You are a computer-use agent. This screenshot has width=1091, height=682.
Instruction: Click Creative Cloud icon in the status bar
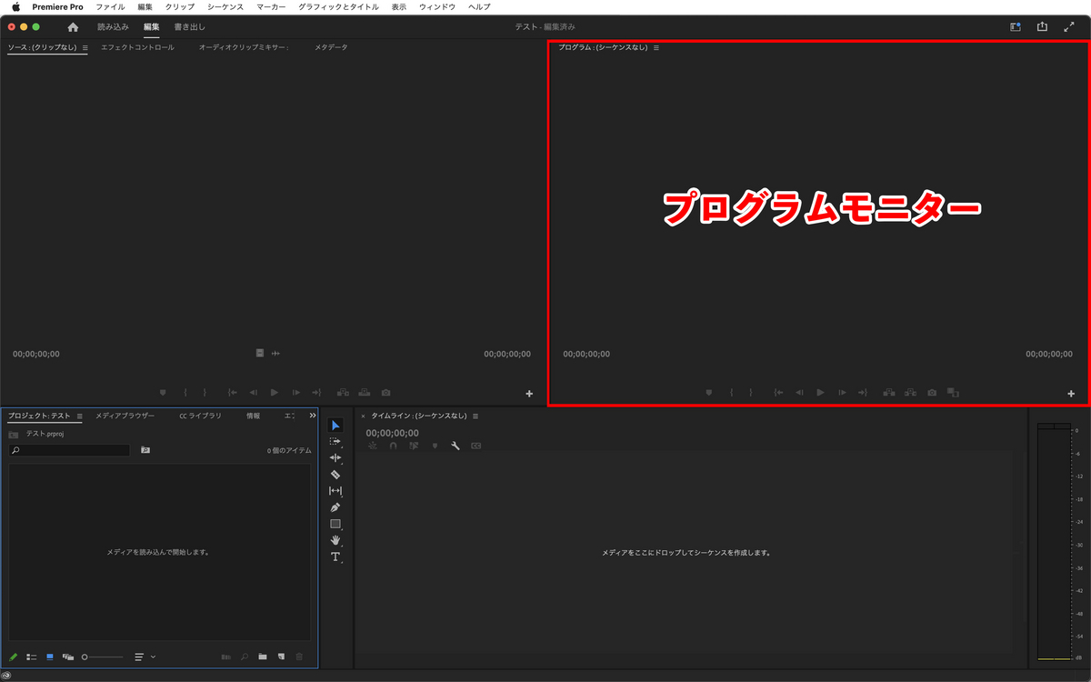pos(6,675)
